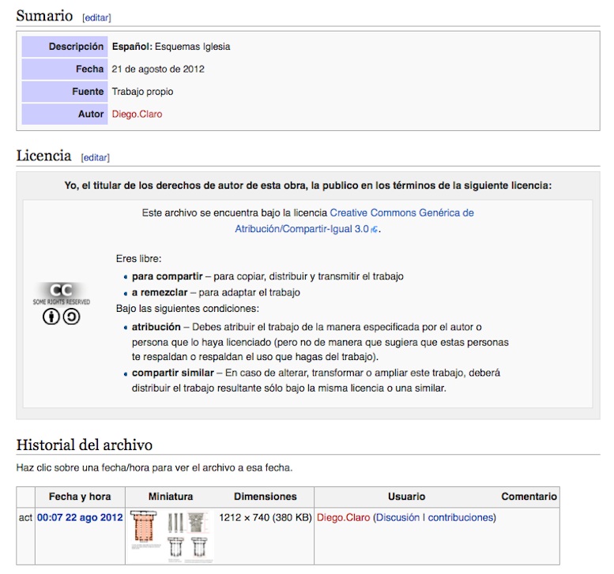Viewport: 614px width, 574px height.
Task: Click the CC share-alike circular arrow icon
Action: click(71, 317)
